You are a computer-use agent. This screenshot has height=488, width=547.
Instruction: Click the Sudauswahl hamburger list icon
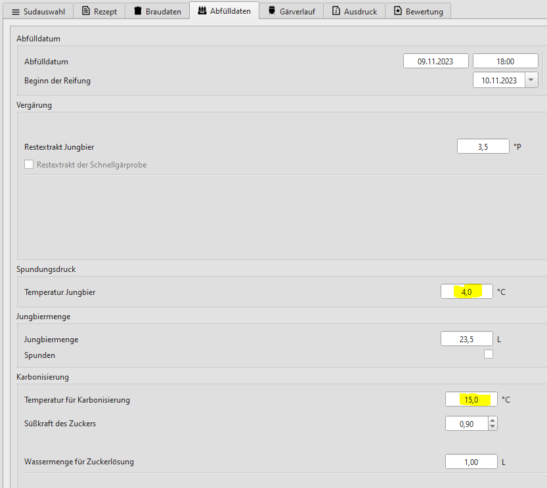pyautogui.click(x=15, y=12)
